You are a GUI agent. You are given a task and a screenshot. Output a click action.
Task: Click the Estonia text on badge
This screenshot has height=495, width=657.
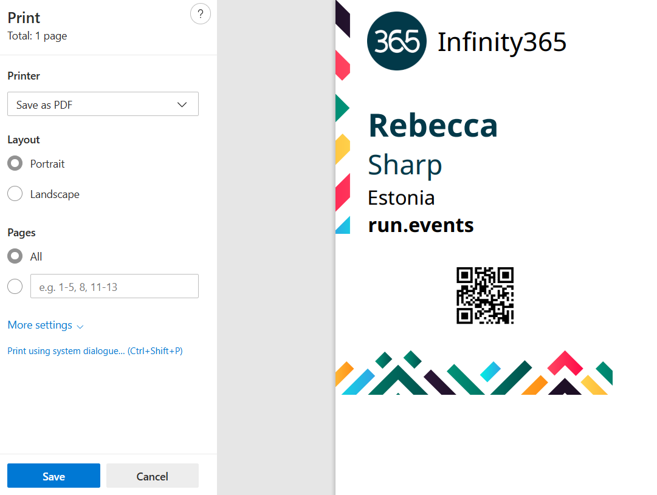coord(401,198)
